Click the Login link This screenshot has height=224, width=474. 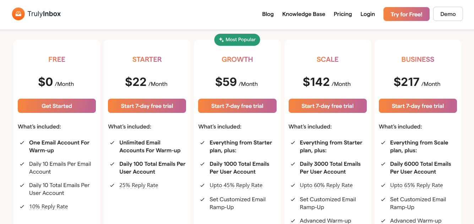pyautogui.click(x=367, y=14)
